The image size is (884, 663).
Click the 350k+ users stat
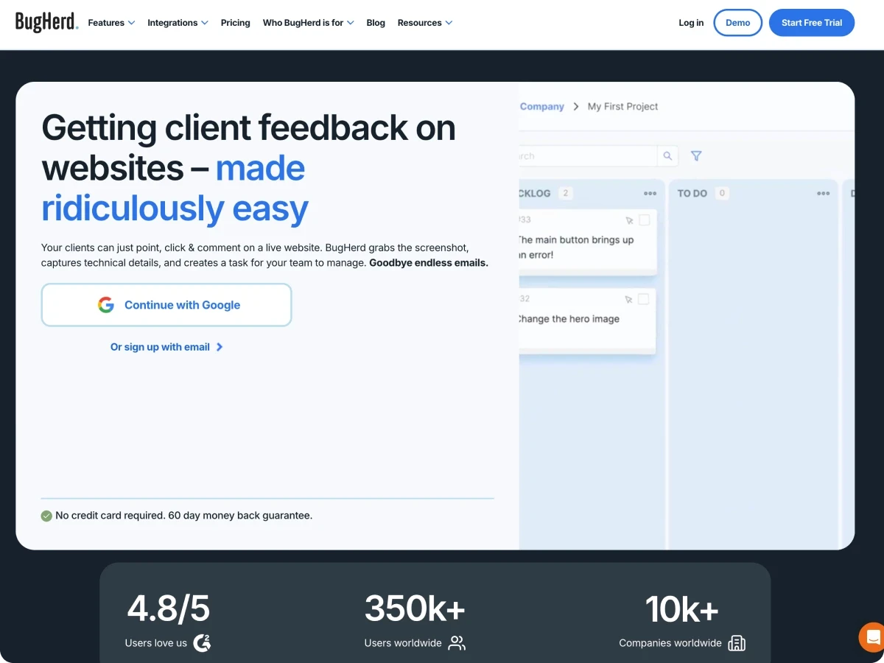pos(415,608)
